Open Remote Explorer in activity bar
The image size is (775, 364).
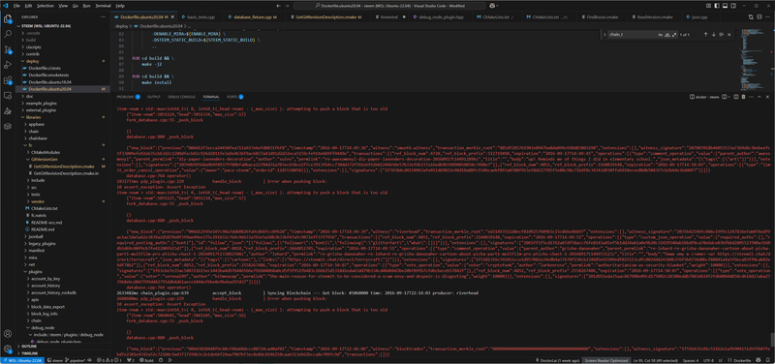point(8,95)
